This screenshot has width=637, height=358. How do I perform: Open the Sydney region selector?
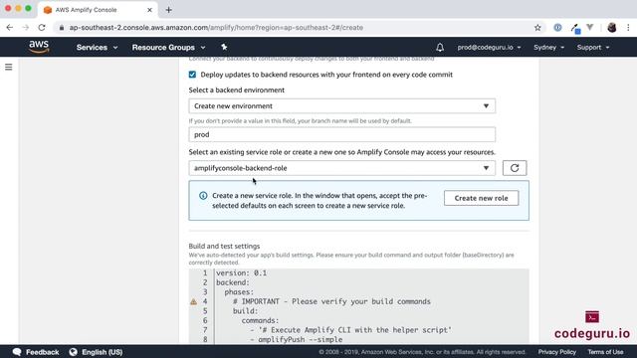(548, 48)
